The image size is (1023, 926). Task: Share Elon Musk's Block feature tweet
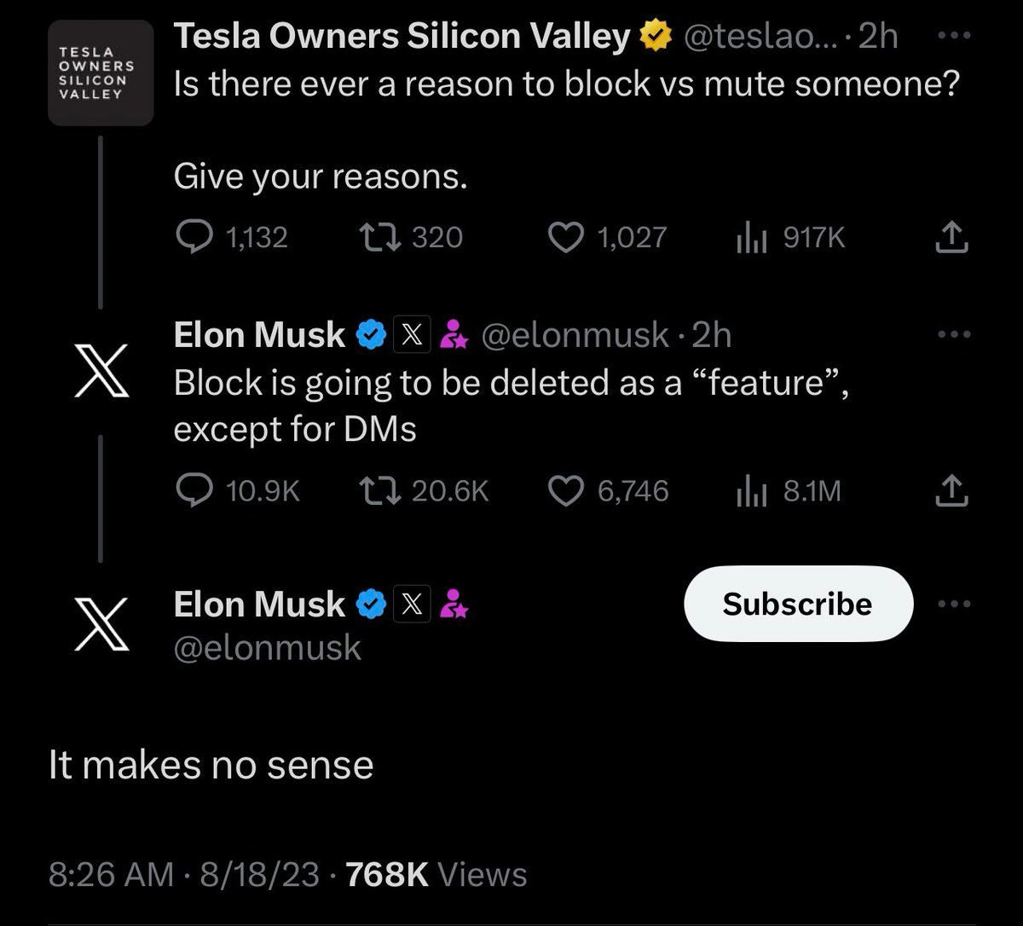pyautogui.click(x=951, y=491)
